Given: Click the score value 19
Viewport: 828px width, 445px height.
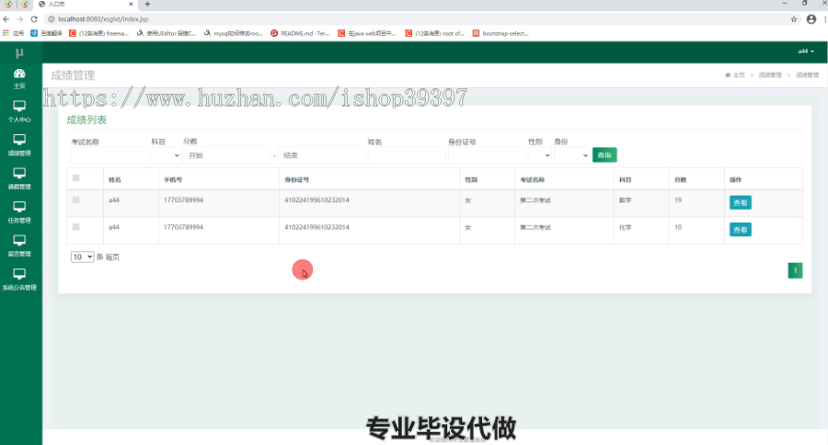Looking at the screenshot, I should [678, 200].
